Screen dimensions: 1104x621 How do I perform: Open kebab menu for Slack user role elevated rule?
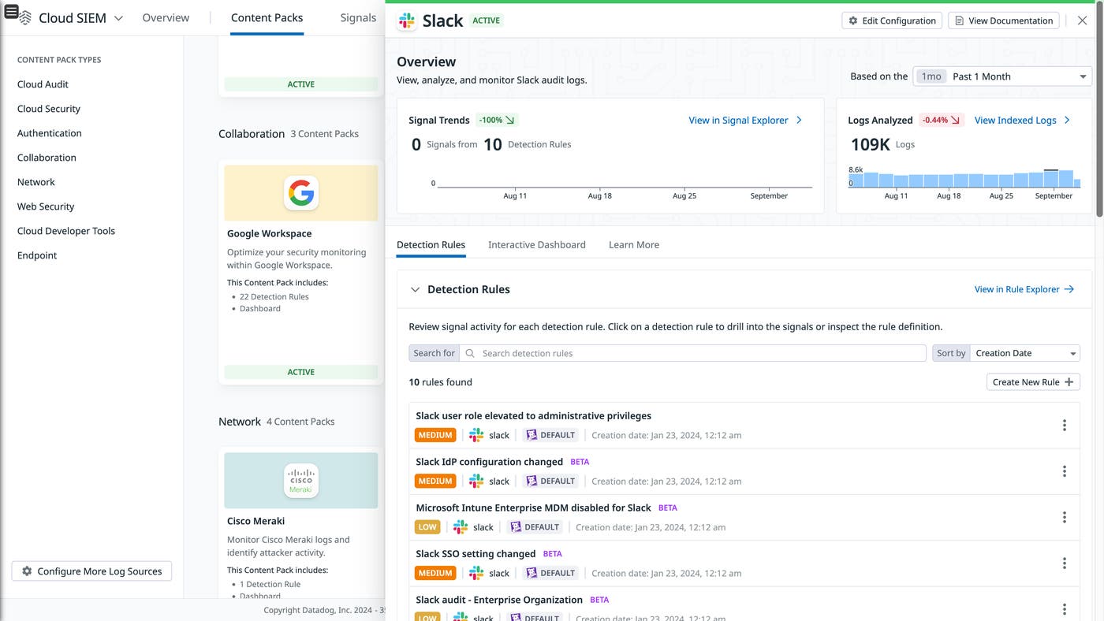point(1064,426)
